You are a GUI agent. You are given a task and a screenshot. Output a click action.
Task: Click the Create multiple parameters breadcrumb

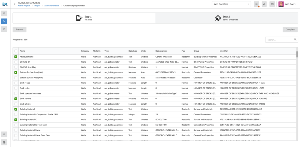pyautogui.click(x=74, y=6)
